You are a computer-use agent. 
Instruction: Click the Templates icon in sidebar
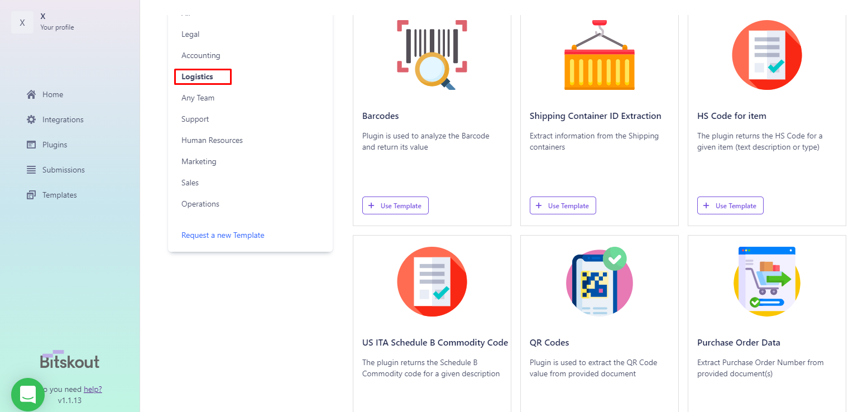pos(31,195)
